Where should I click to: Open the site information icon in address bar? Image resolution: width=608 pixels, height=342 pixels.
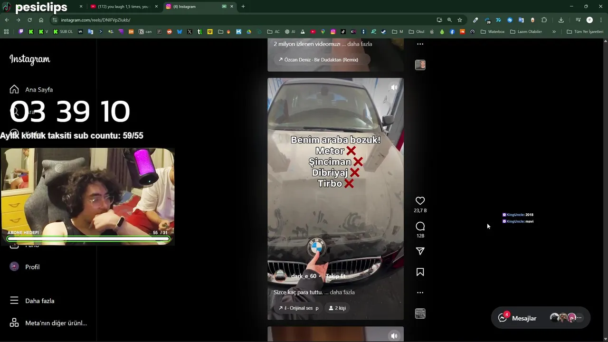click(x=55, y=20)
